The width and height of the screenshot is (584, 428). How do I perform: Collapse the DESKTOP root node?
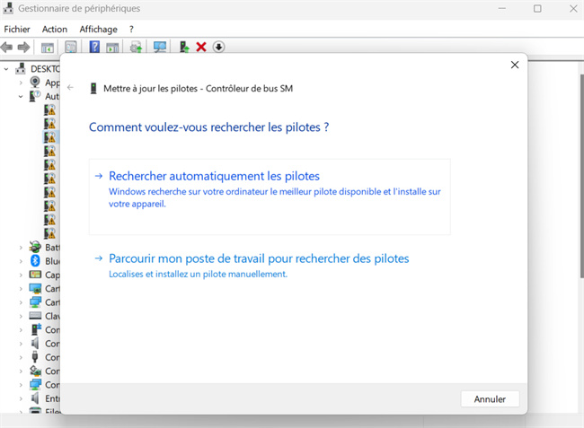[x=6, y=69]
